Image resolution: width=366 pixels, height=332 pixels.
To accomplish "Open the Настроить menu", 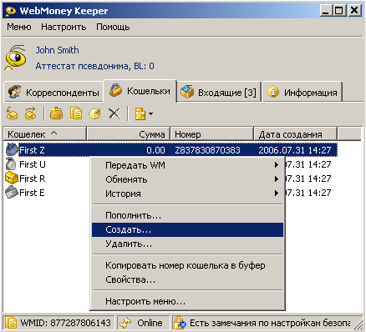I will coord(64,27).
